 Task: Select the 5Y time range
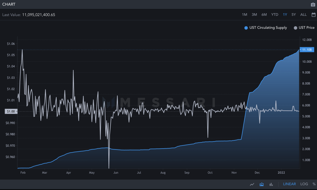[293, 15]
